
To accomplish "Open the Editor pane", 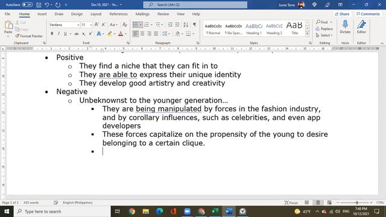I will (361, 27).
